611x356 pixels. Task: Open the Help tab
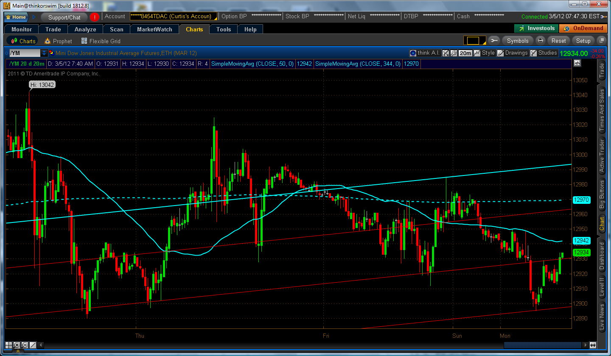tap(250, 29)
